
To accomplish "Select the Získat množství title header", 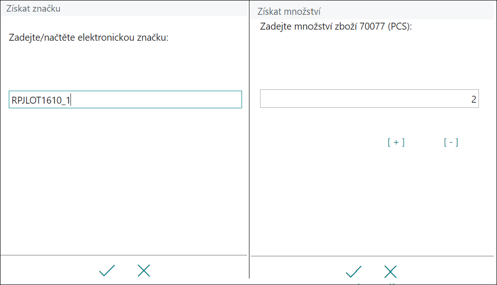I will [289, 12].
